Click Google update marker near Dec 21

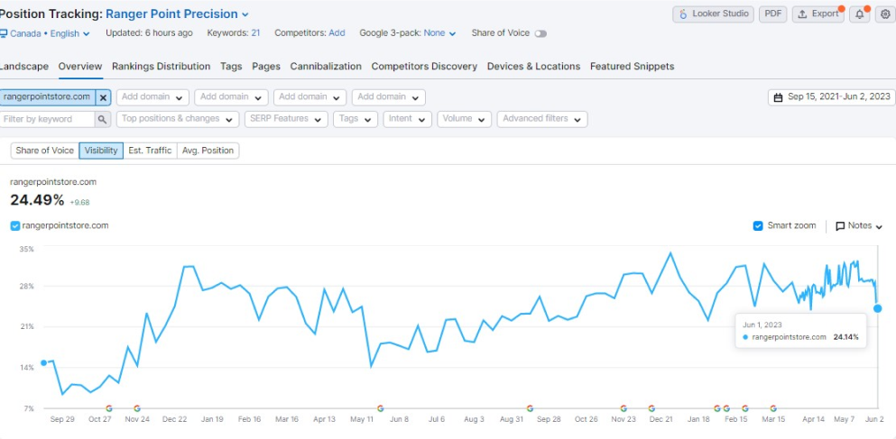pyautogui.click(x=651, y=408)
